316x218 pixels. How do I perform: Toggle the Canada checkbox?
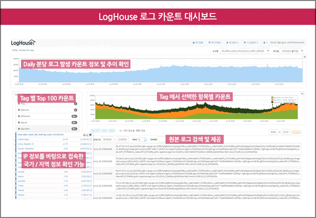(x=16, y=172)
